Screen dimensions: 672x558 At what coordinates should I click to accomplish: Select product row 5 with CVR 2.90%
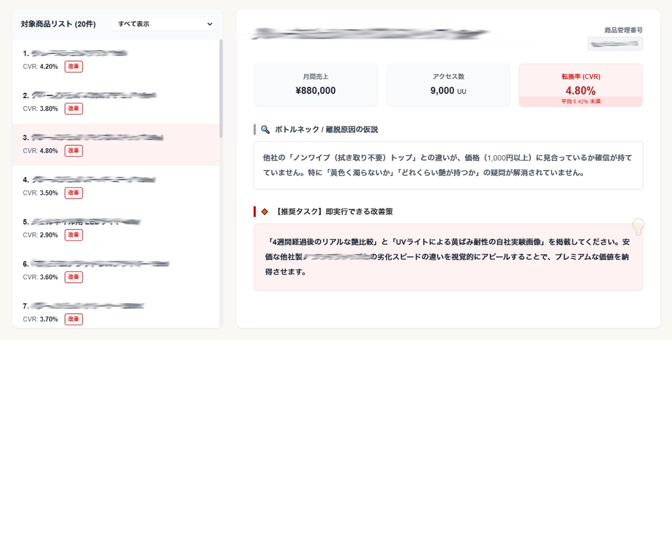point(116,229)
